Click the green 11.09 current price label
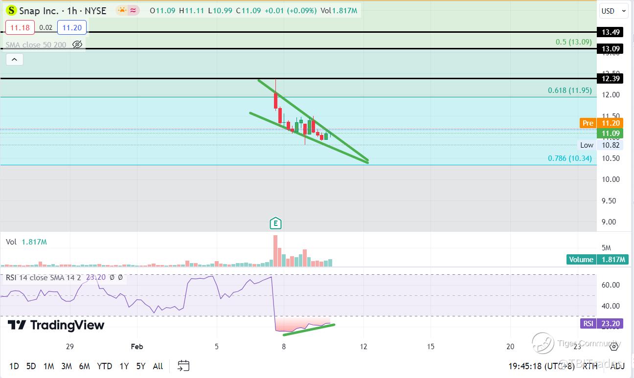The width and height of the screenshot is (634, 378). click(x=611, y=133)
